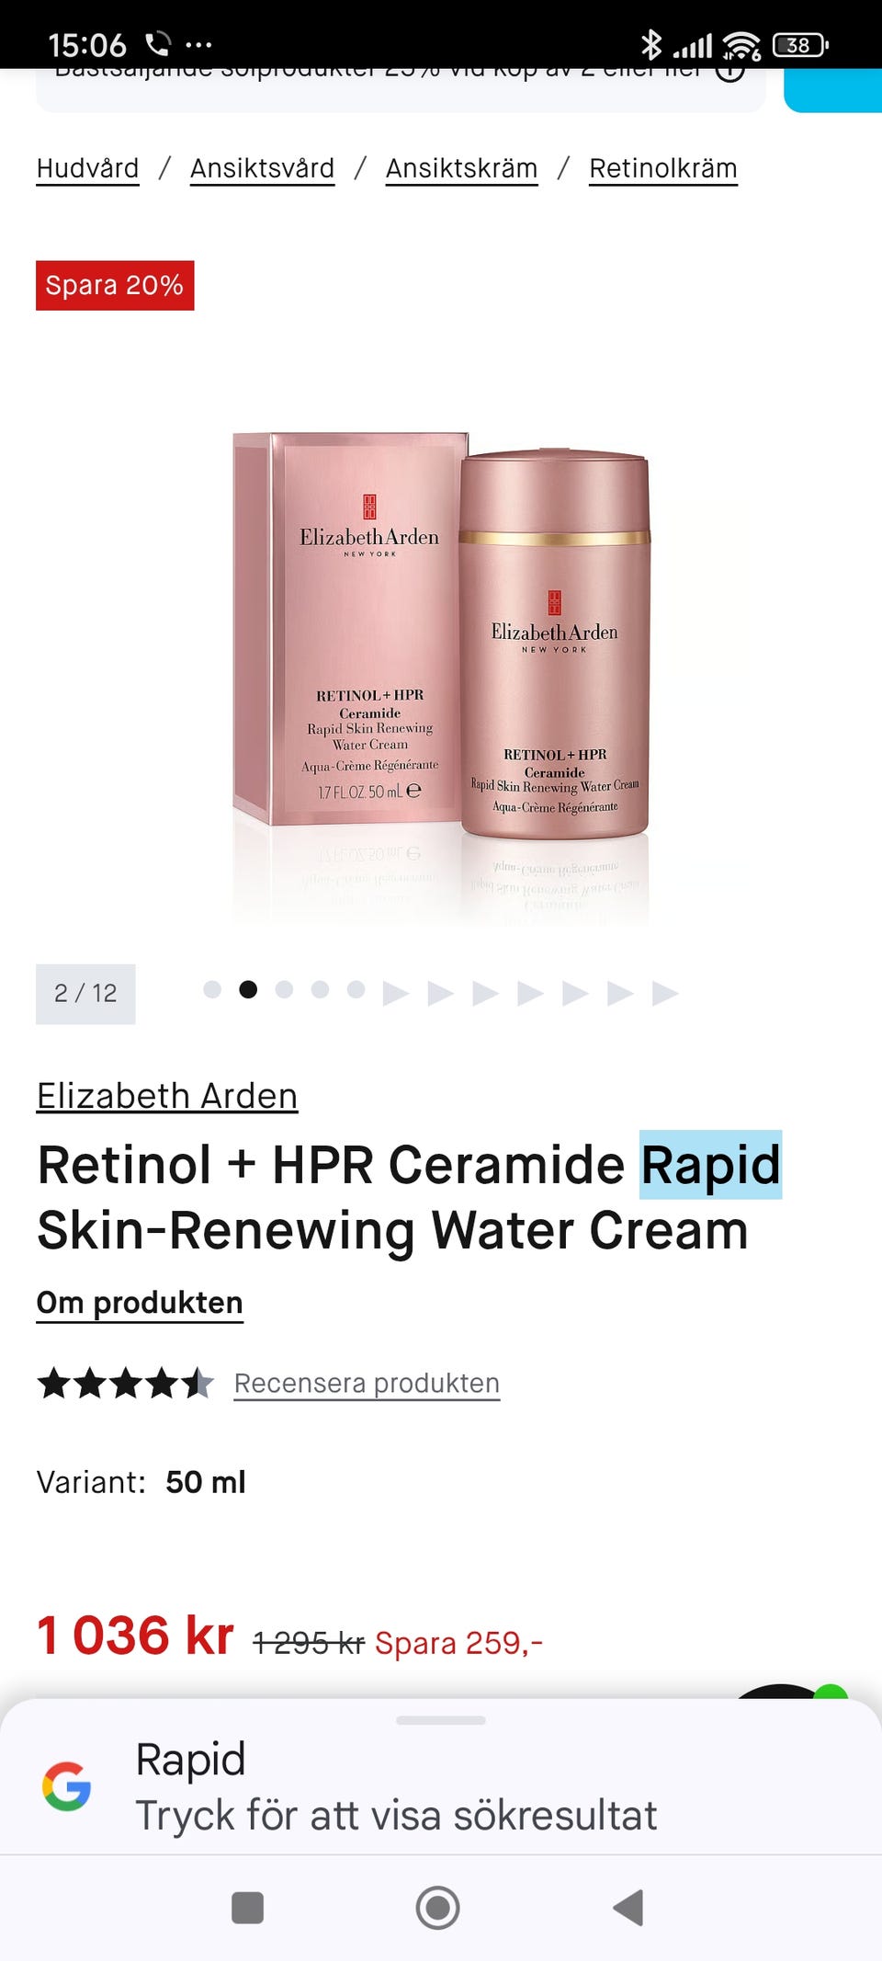This screenshot has width=882, height=1961.
Task: Open the Hudvård breadcrumb
Action: coord(88,169)
